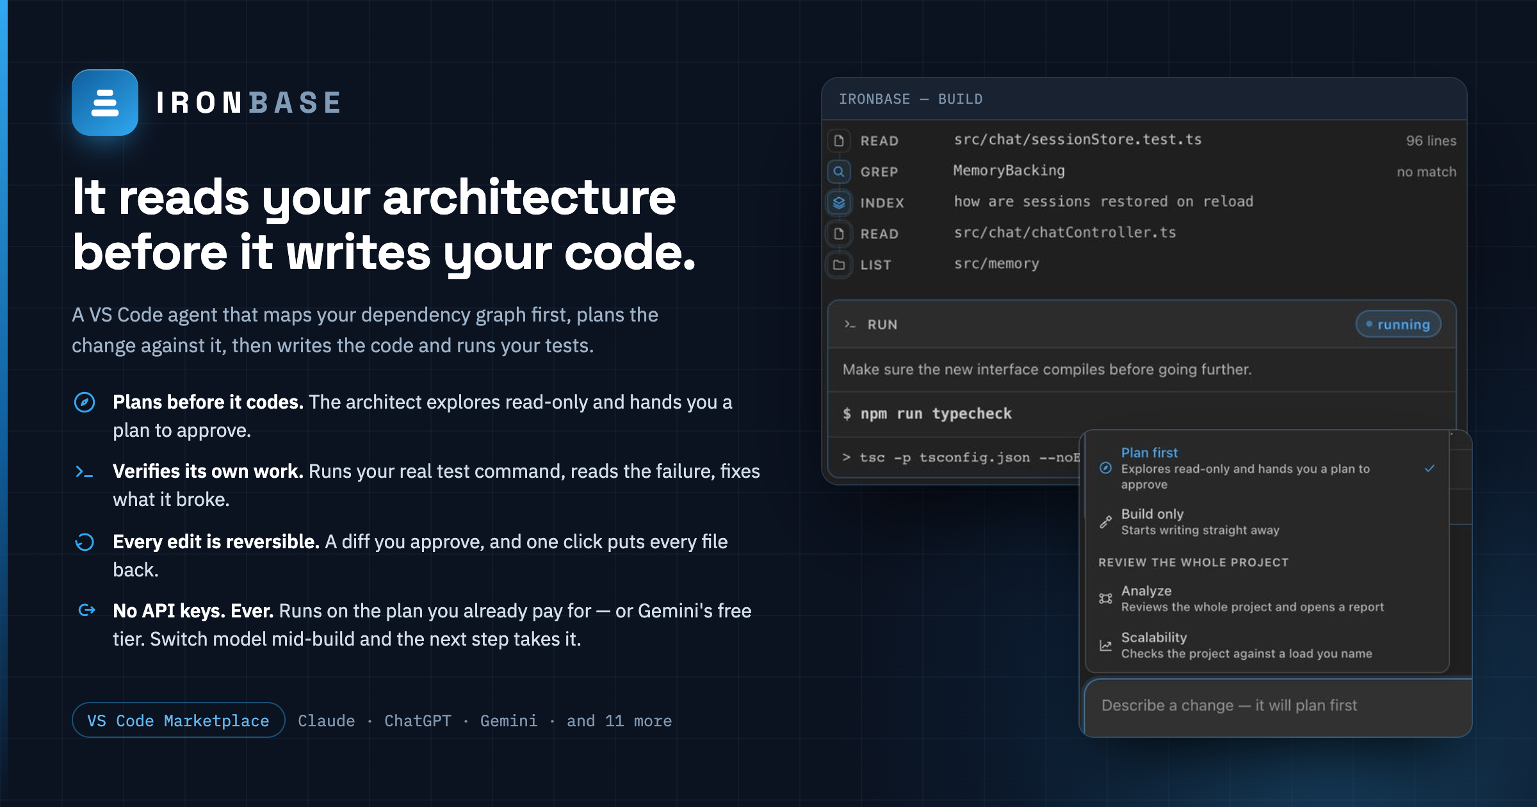Click the checkmark on the Plan first option
The width and height of the screenshot is (1537, 807).
pyautogui.click(x=1429, y=468)
